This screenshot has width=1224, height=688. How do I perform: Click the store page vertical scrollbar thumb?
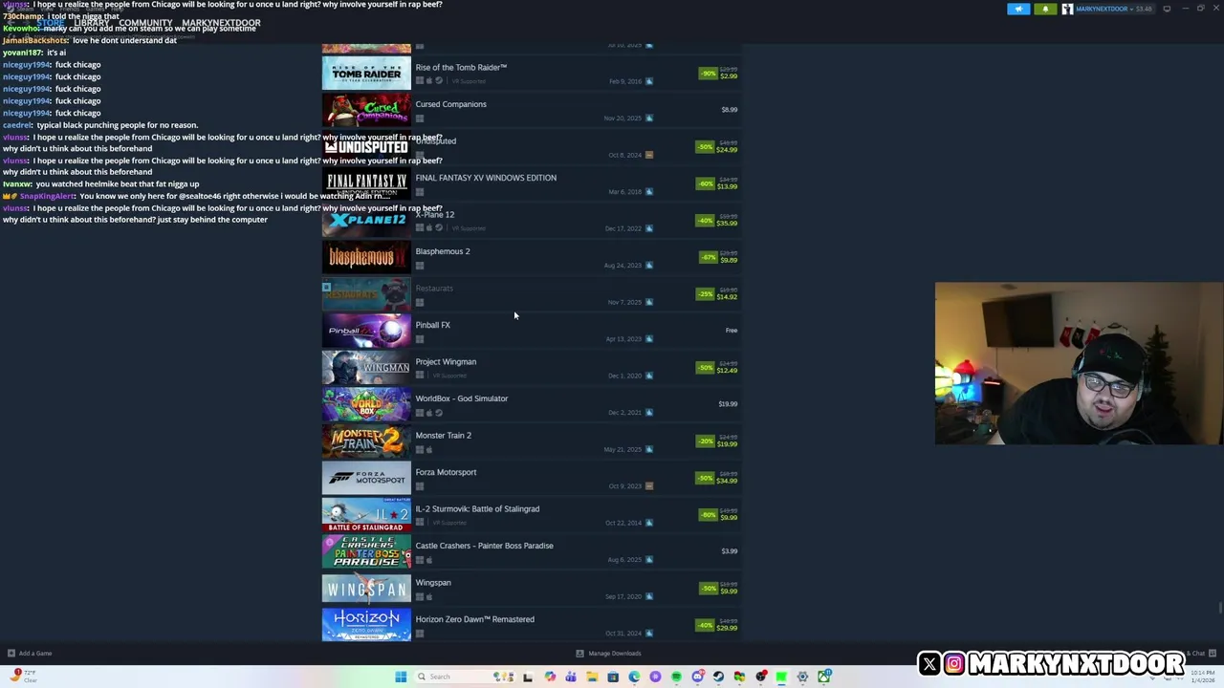click(1220, 608)
